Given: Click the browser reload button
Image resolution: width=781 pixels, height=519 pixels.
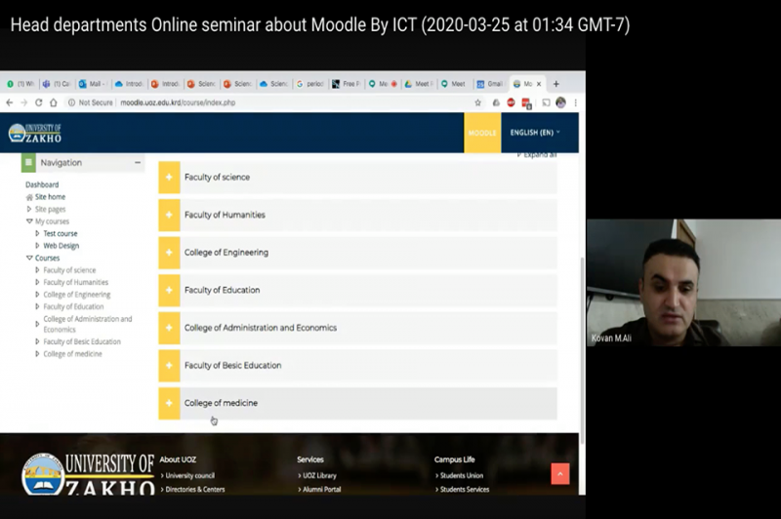Looking at the screenshot, I should tap(39, 102).
